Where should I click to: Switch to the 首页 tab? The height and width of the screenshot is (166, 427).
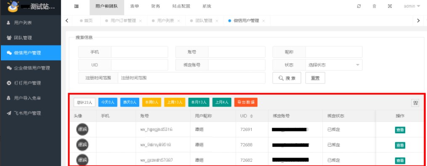point(86,21)
